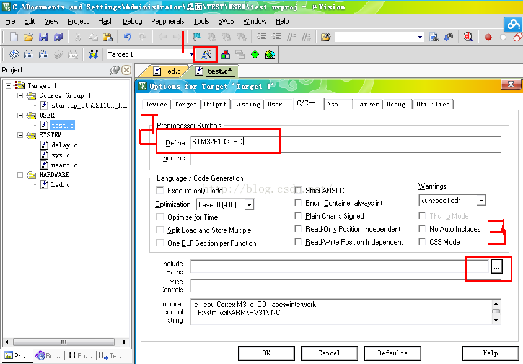Image resolution: width=523 pixels, height=364 pixels.
Task: Click the blue bookmark flag icon
Action: (196, 37)
